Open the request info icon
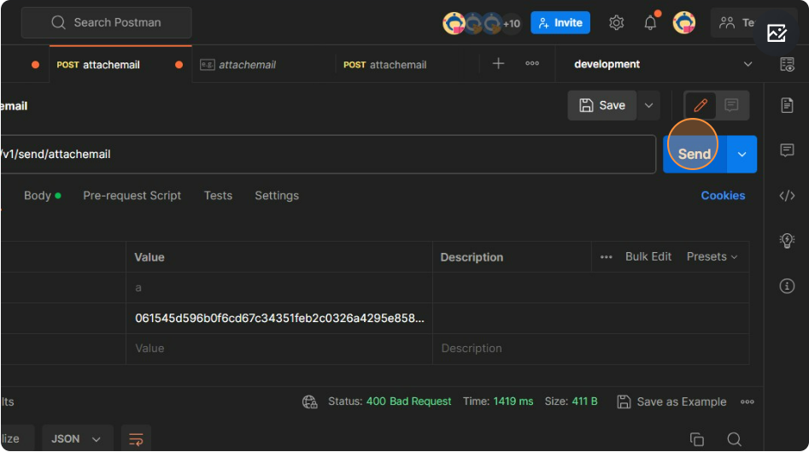 pos(787,286)
